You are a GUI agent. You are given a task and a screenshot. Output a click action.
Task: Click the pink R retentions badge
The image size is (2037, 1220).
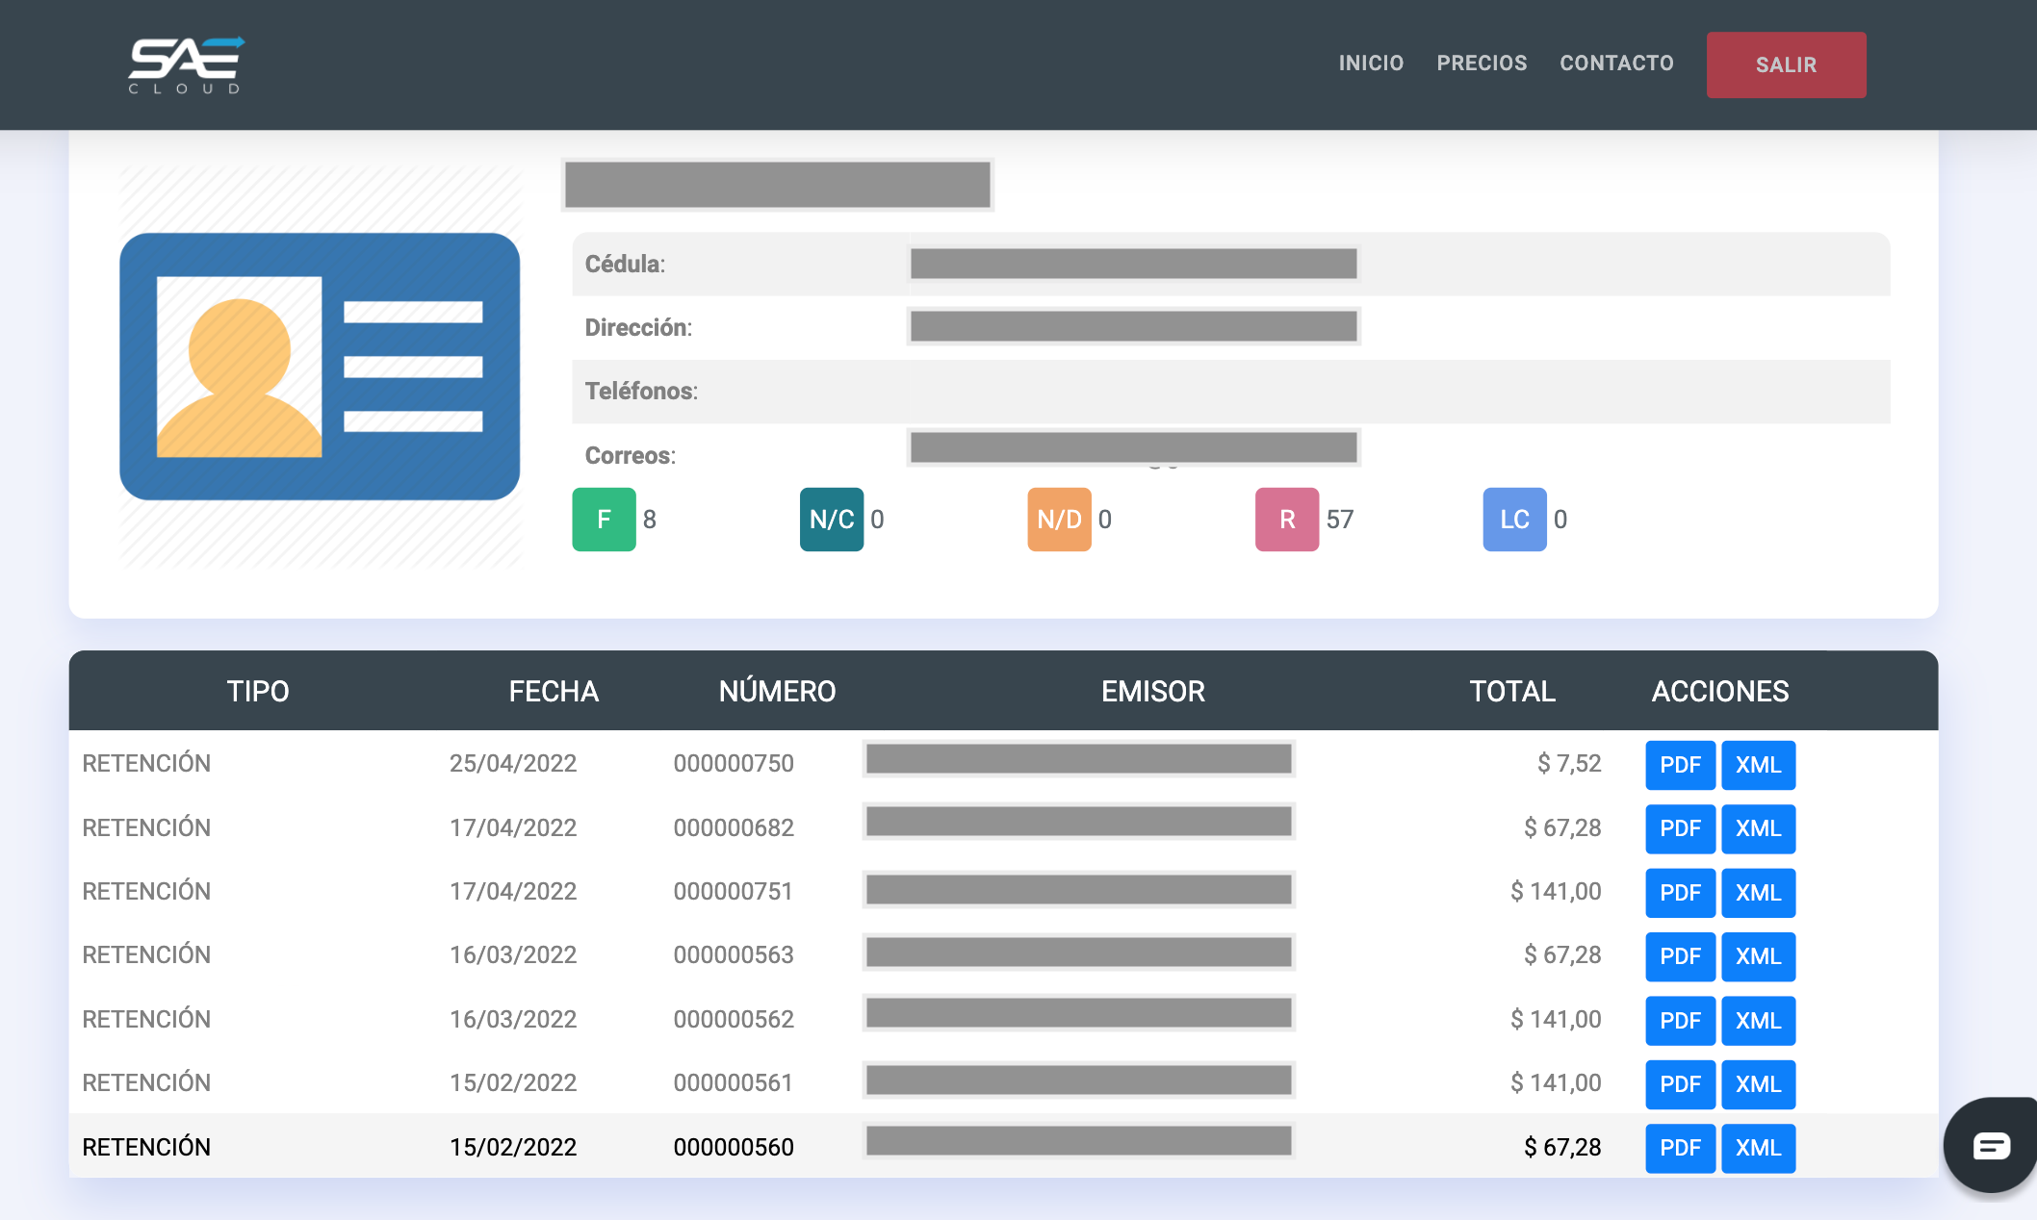1287,520
